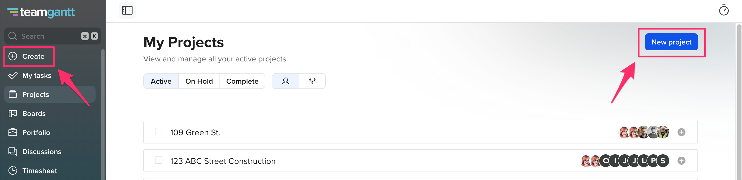Add a person to 123 ABC Street Construction
The image size is (742, 180).
click(x=681, y=160)
